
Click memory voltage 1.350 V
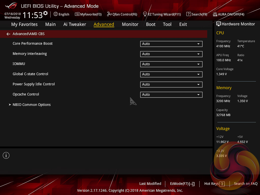click(x=242, y=101)
